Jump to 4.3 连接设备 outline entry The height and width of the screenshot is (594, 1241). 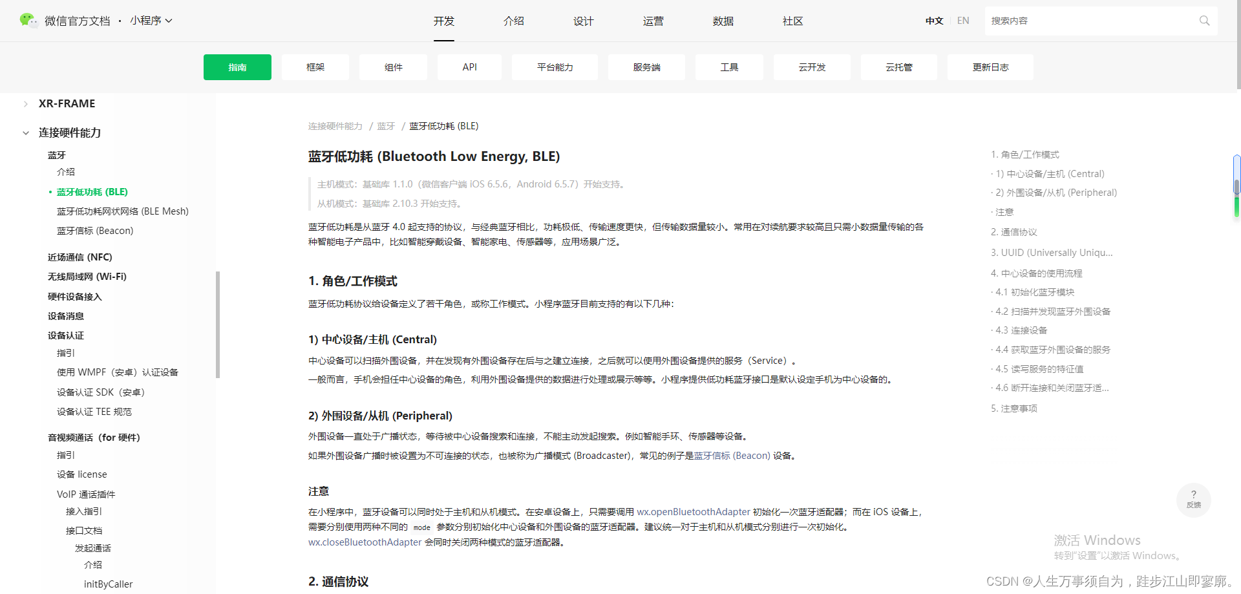pyautogui.click(x=1021, y=330)
